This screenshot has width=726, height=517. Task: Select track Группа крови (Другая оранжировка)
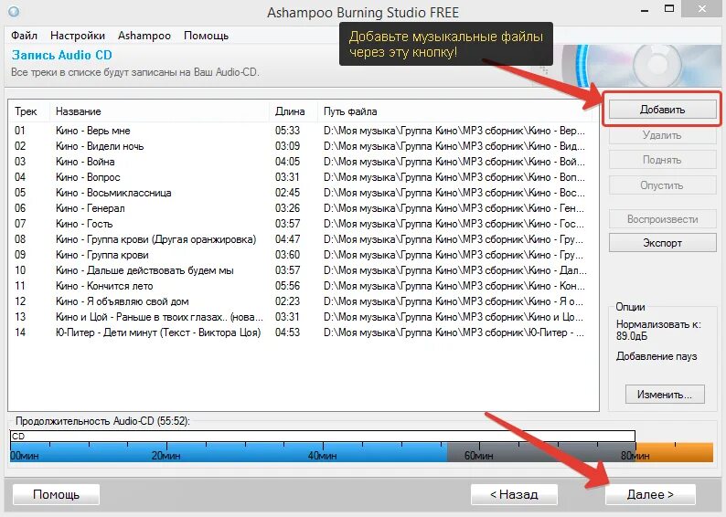[x=303, y=239]
